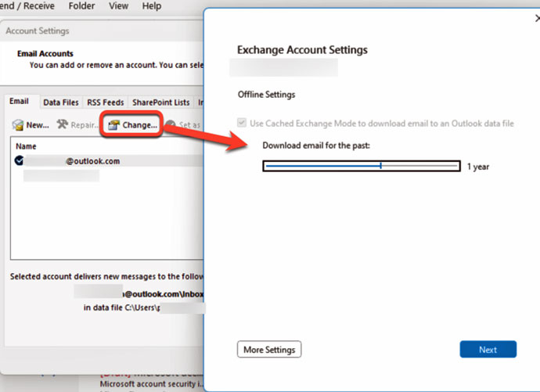
Task: Open the View menu
Action: 119,5
